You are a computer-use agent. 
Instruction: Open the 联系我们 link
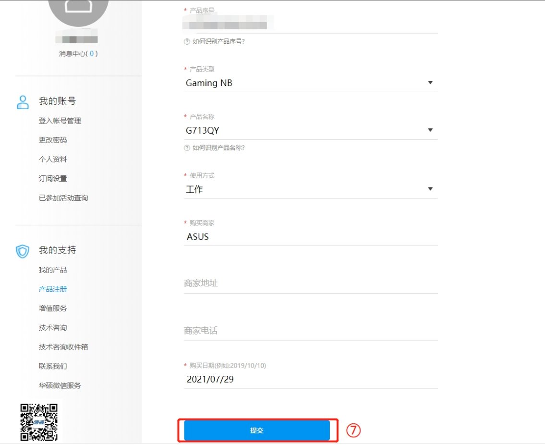[x=53, y=366]
